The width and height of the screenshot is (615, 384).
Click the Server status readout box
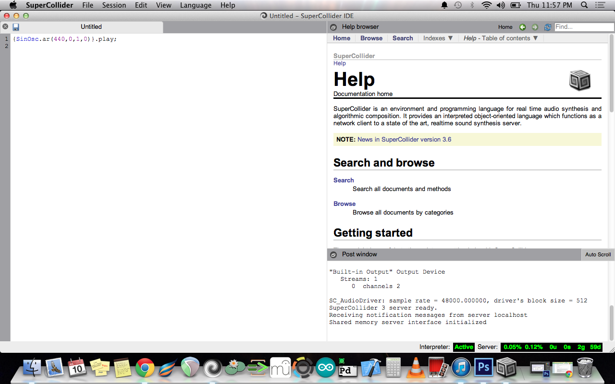[x=552, y=347]
